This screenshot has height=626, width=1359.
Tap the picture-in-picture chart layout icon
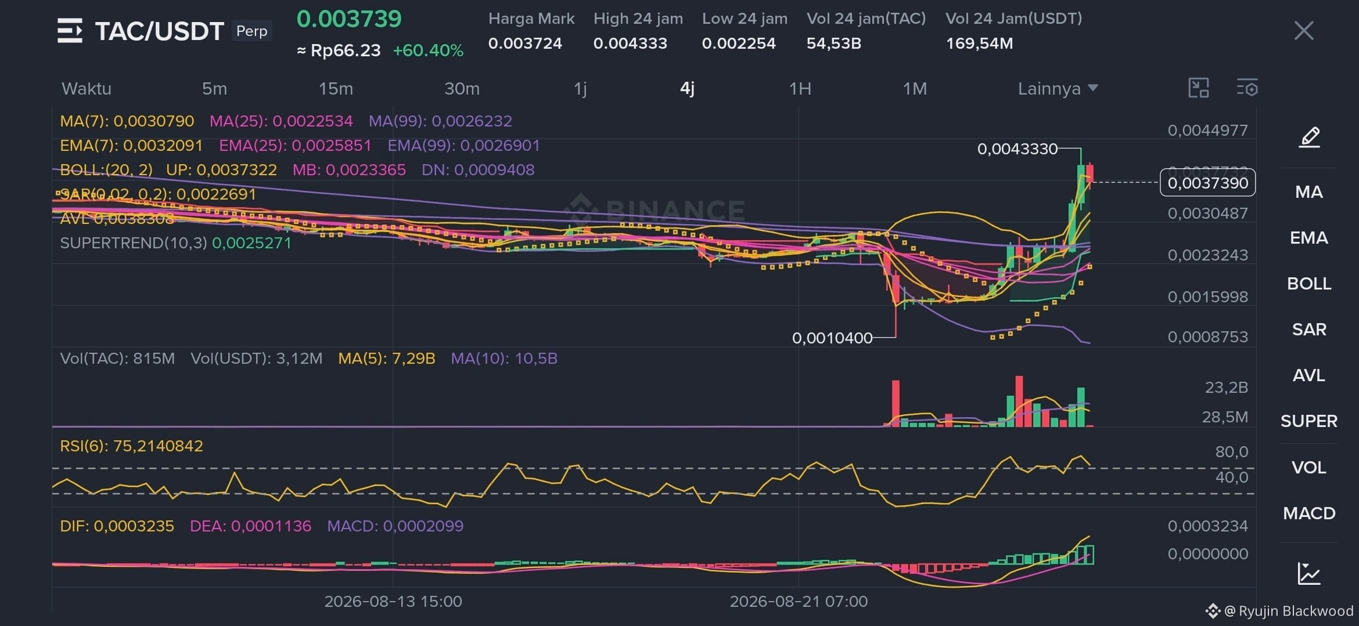coord(1198,88)
